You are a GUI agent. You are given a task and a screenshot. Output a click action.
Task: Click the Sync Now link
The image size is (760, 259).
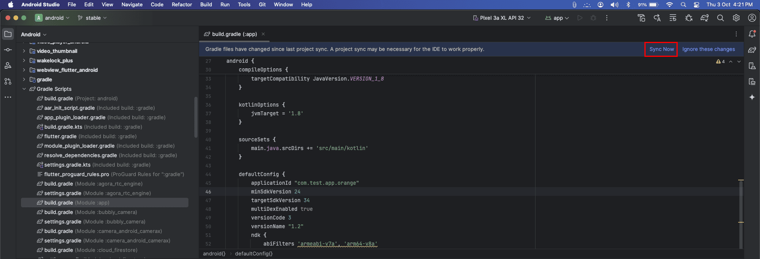661,49
